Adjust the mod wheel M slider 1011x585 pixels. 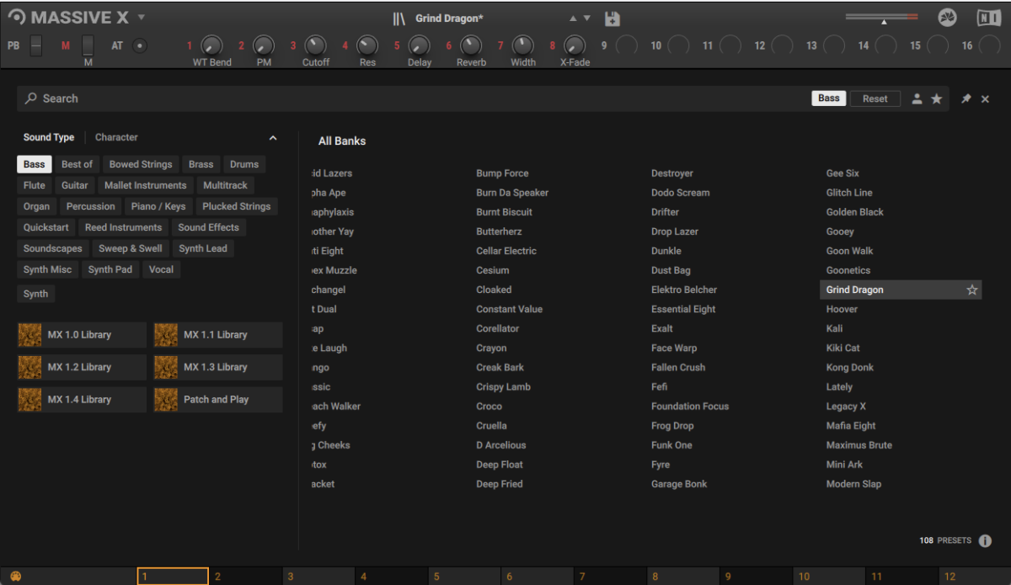point(88,46)
